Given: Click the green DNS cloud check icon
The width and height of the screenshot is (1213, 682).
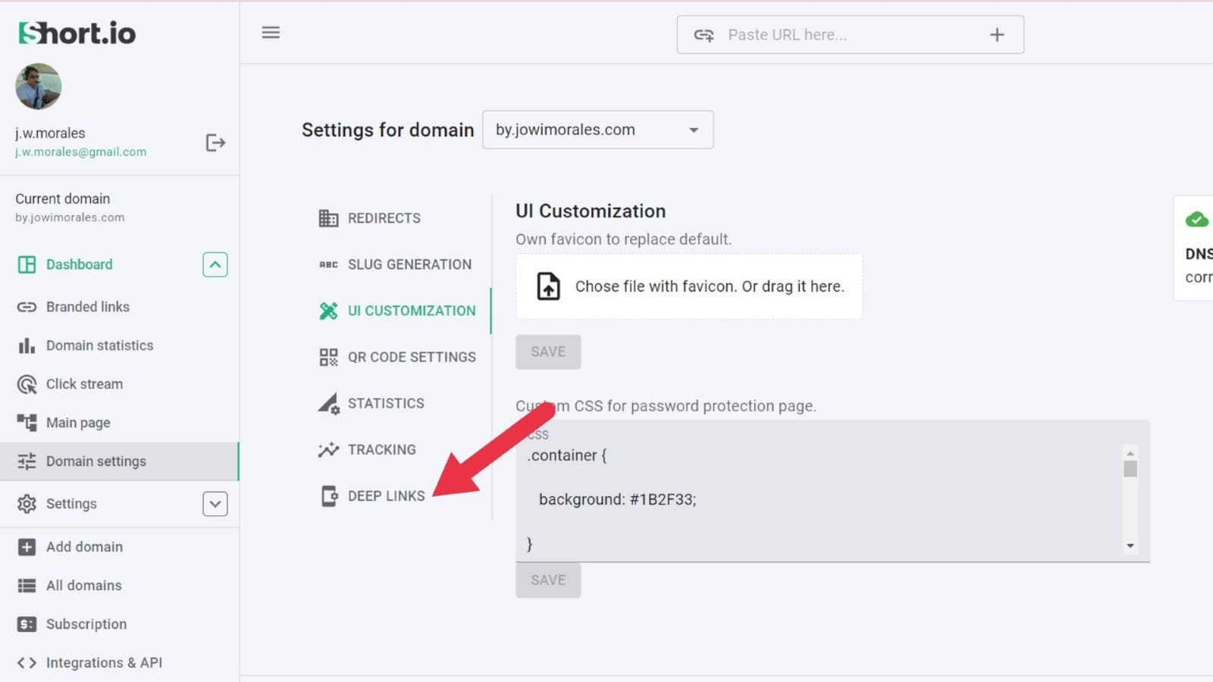Looking at the screenshot, I should tap(1197, 220).
